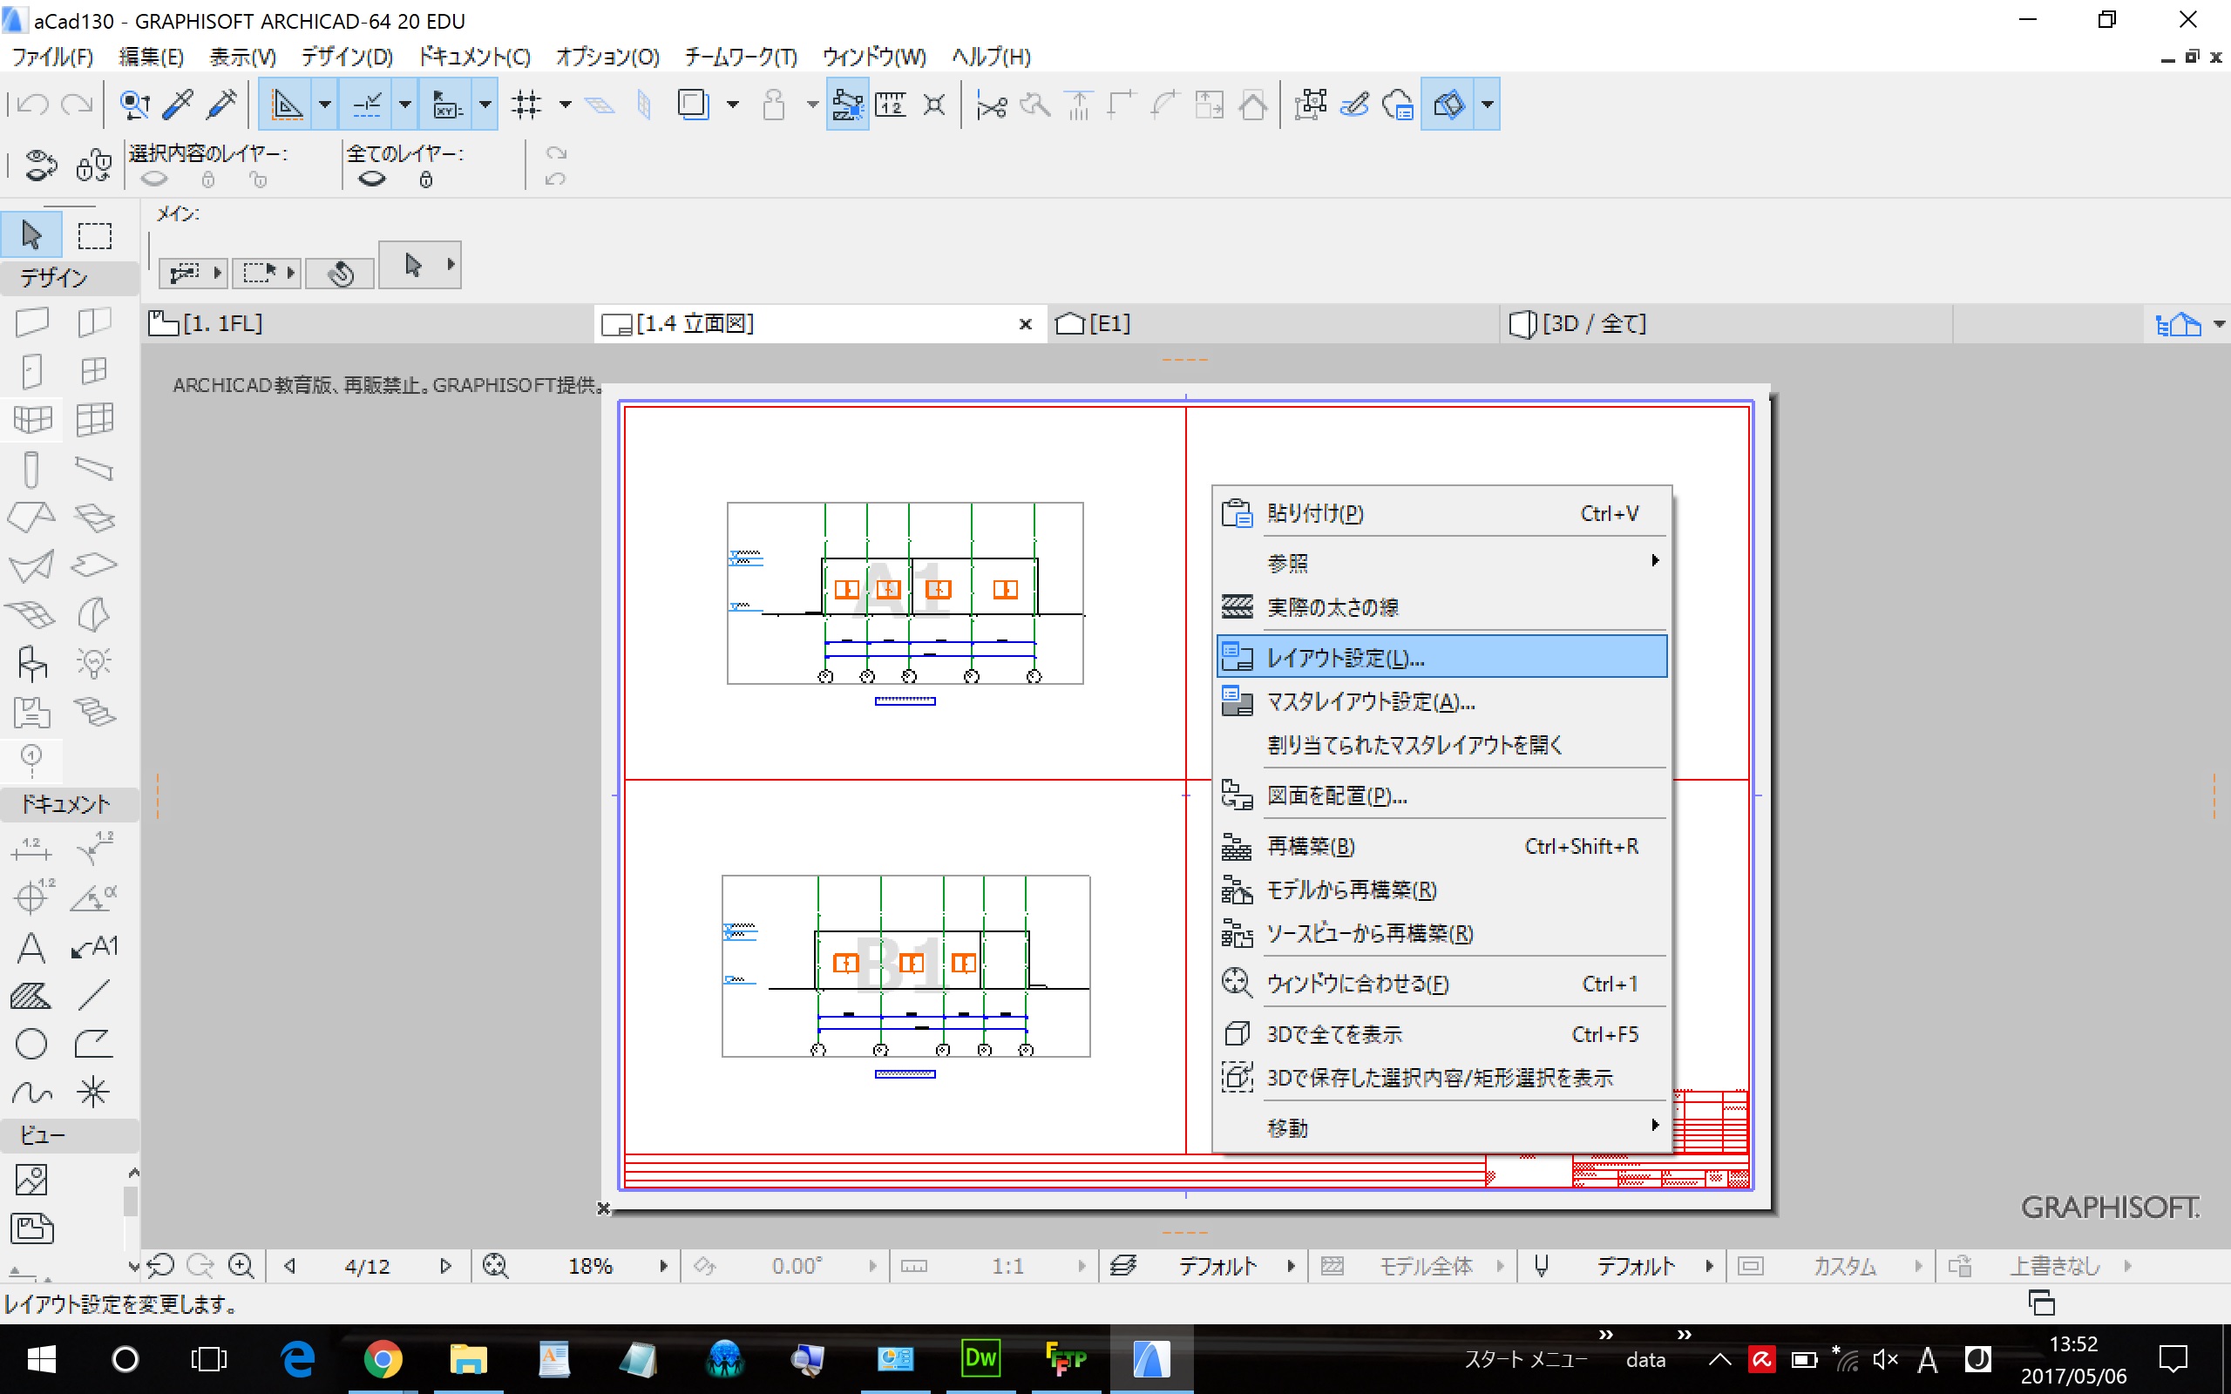The width and height of the screenshot is (2231, 1394).
Task: Select the Linear Dimension tool
Action: 31,849
